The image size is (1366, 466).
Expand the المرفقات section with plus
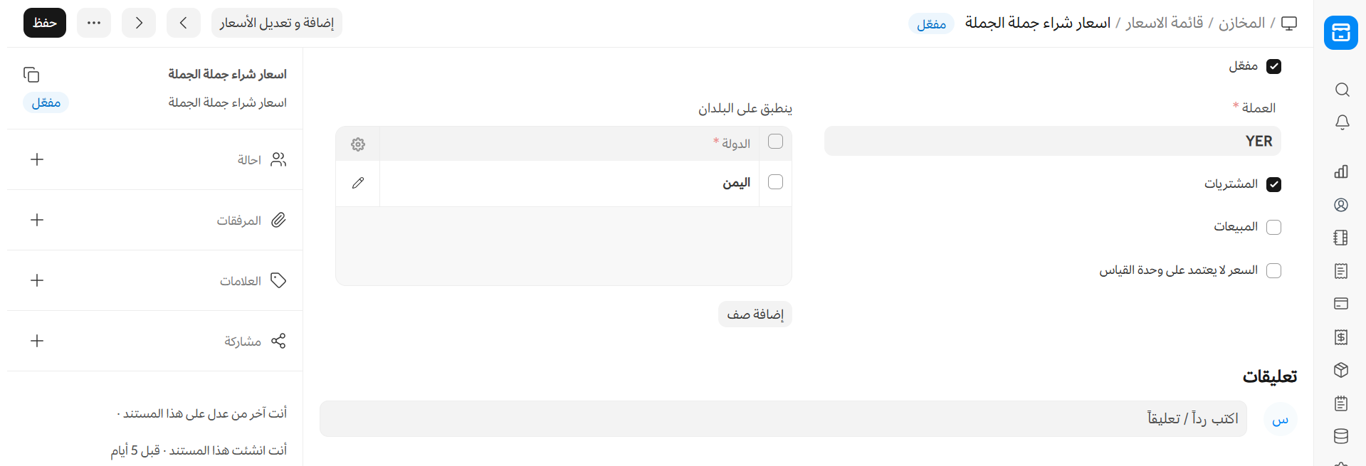coord(37,220)
